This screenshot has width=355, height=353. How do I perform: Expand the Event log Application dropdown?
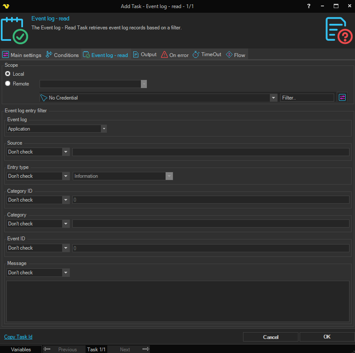103,128
